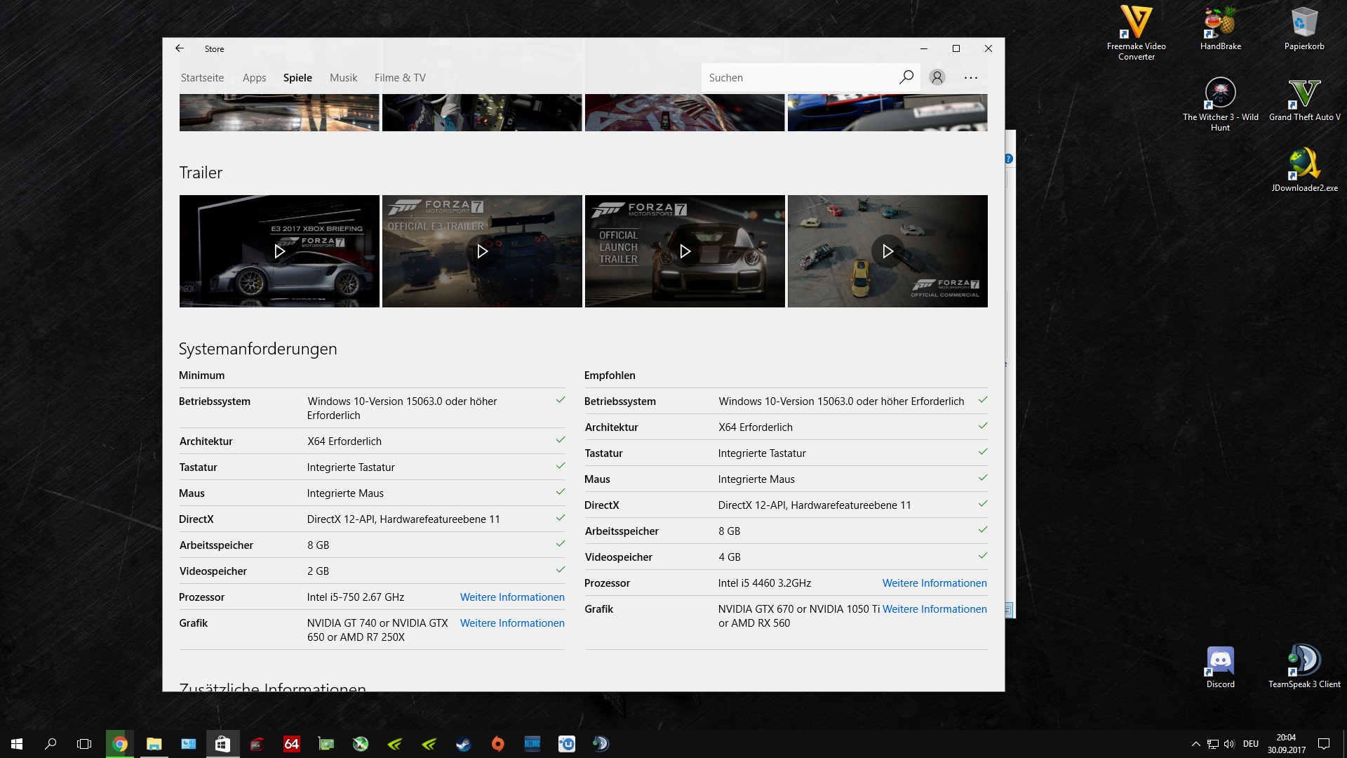Click into the Suchen search field

tap(800, 78)
